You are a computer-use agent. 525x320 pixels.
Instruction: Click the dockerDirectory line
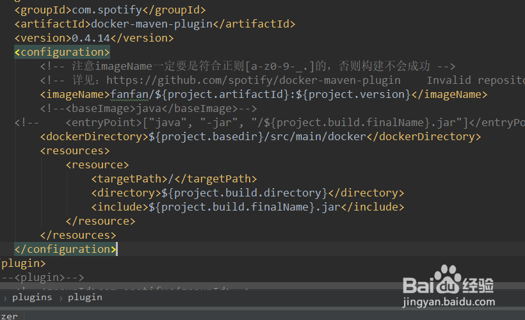[x=261, y=136]
